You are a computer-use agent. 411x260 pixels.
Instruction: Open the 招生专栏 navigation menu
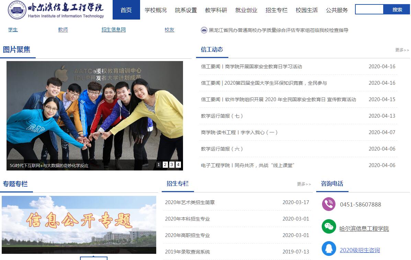tap(276, 10)
